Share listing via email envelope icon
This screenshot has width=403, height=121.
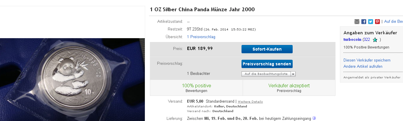[357, 22]
